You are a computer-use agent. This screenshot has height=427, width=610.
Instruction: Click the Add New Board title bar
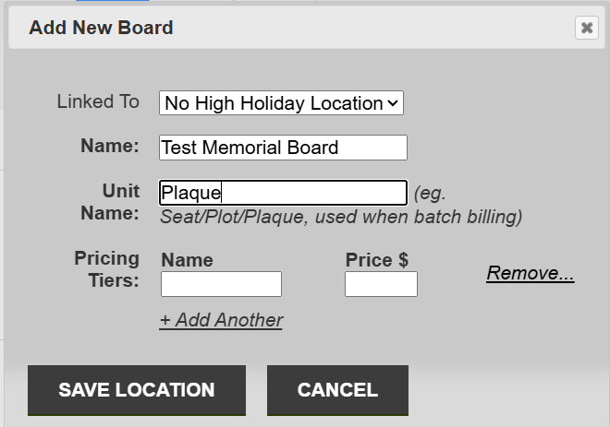tap(277, 28)
